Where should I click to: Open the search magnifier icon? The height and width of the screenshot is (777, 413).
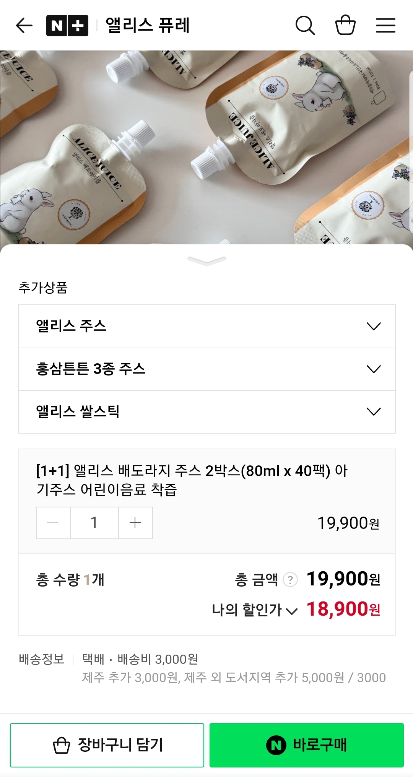pyautogui.click(x=305, y=26)
